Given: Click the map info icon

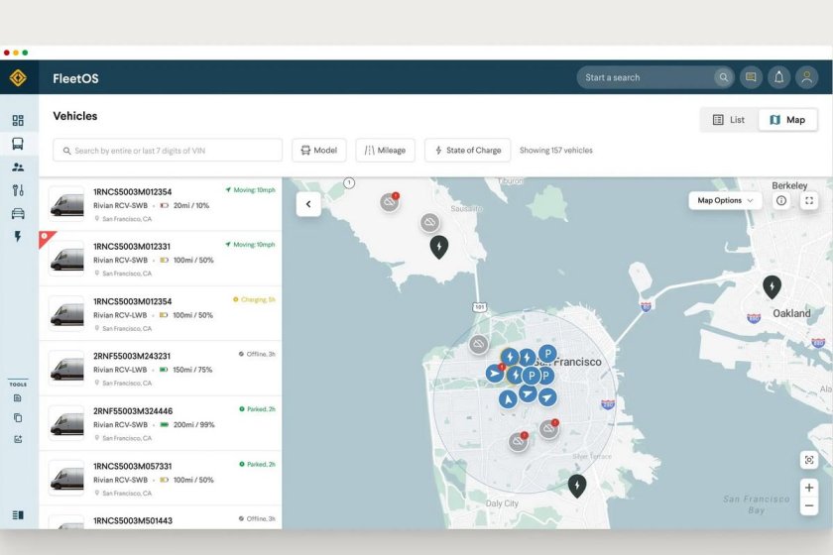Looking at the screenshot, I should tap(781, 200).
